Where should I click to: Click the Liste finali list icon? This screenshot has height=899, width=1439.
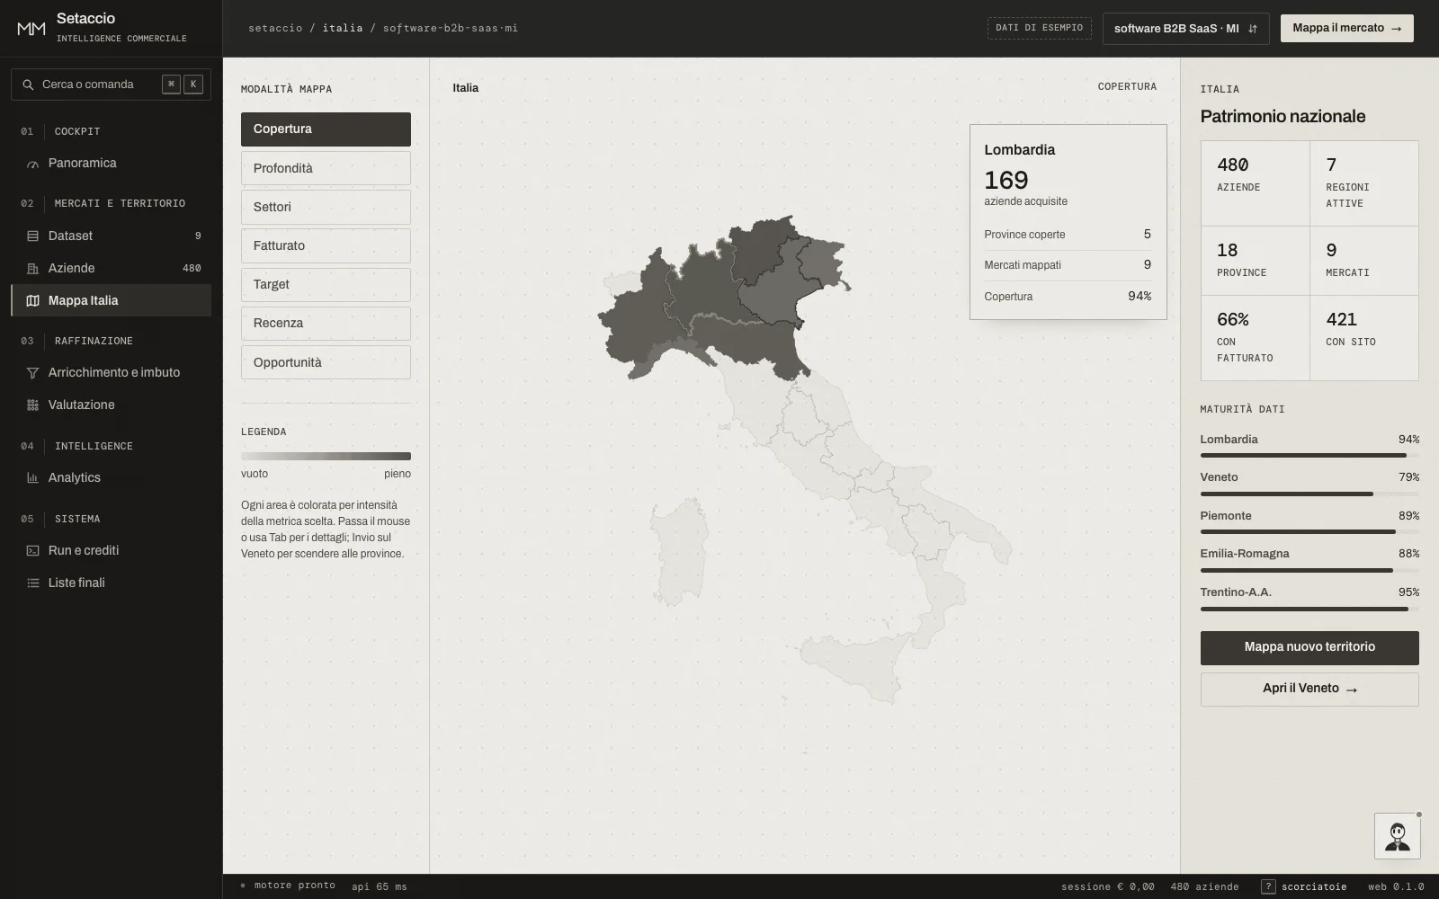click(32, 583)
